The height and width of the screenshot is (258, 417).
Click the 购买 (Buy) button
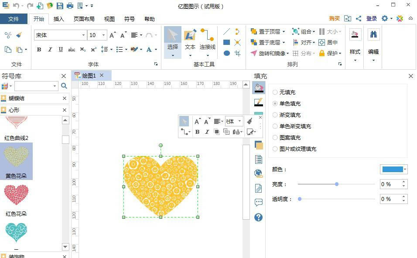(334, 19)
